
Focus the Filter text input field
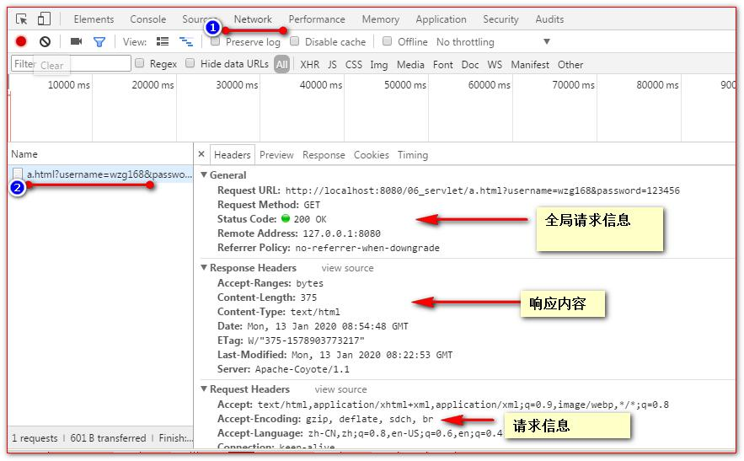71,63
